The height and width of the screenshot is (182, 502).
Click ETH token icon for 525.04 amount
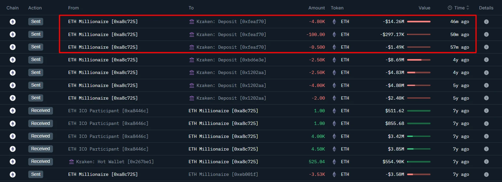click(x=334, y=162)
